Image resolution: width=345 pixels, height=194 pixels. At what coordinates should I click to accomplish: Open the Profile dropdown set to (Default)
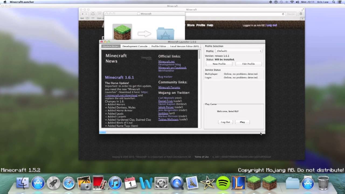pos(239,51)
